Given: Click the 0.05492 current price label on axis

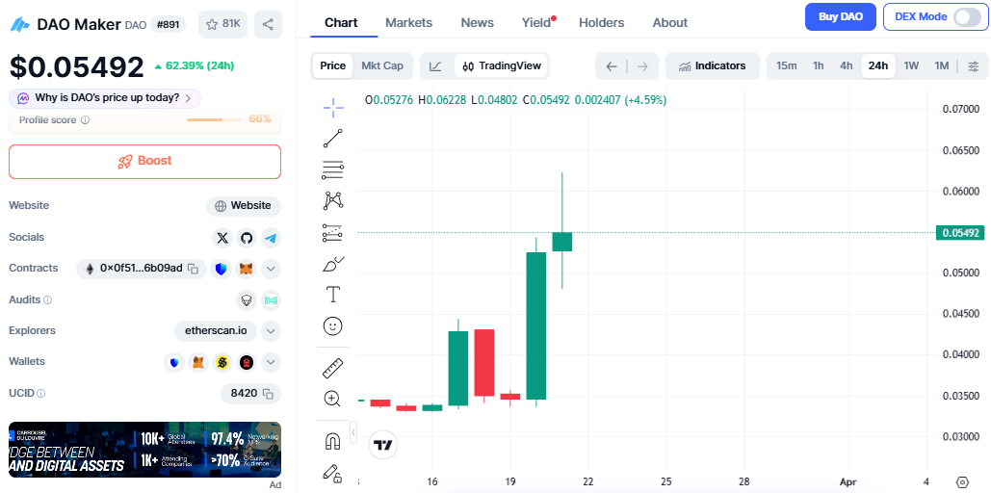Looking at the screenshot, I should pos(961,233).
